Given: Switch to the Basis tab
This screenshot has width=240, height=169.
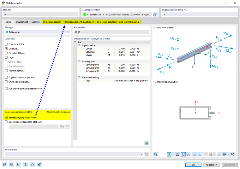Looking at the screenshot, I should tap(8, 22).
